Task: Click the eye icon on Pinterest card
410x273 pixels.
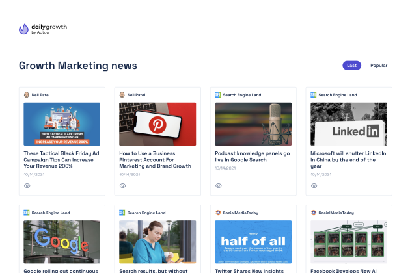Action: coord(122,185)
